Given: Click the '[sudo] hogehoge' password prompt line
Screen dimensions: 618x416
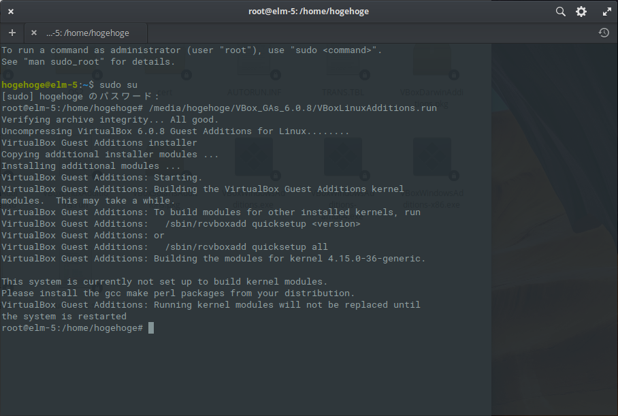Looking at the screenshot, I should tap(80, 97).
